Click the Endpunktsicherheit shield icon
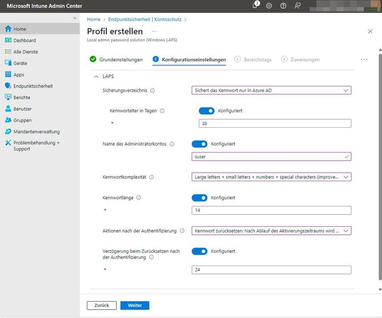The height and width of the screenshot is (318, 382). [x=8, y=85]
